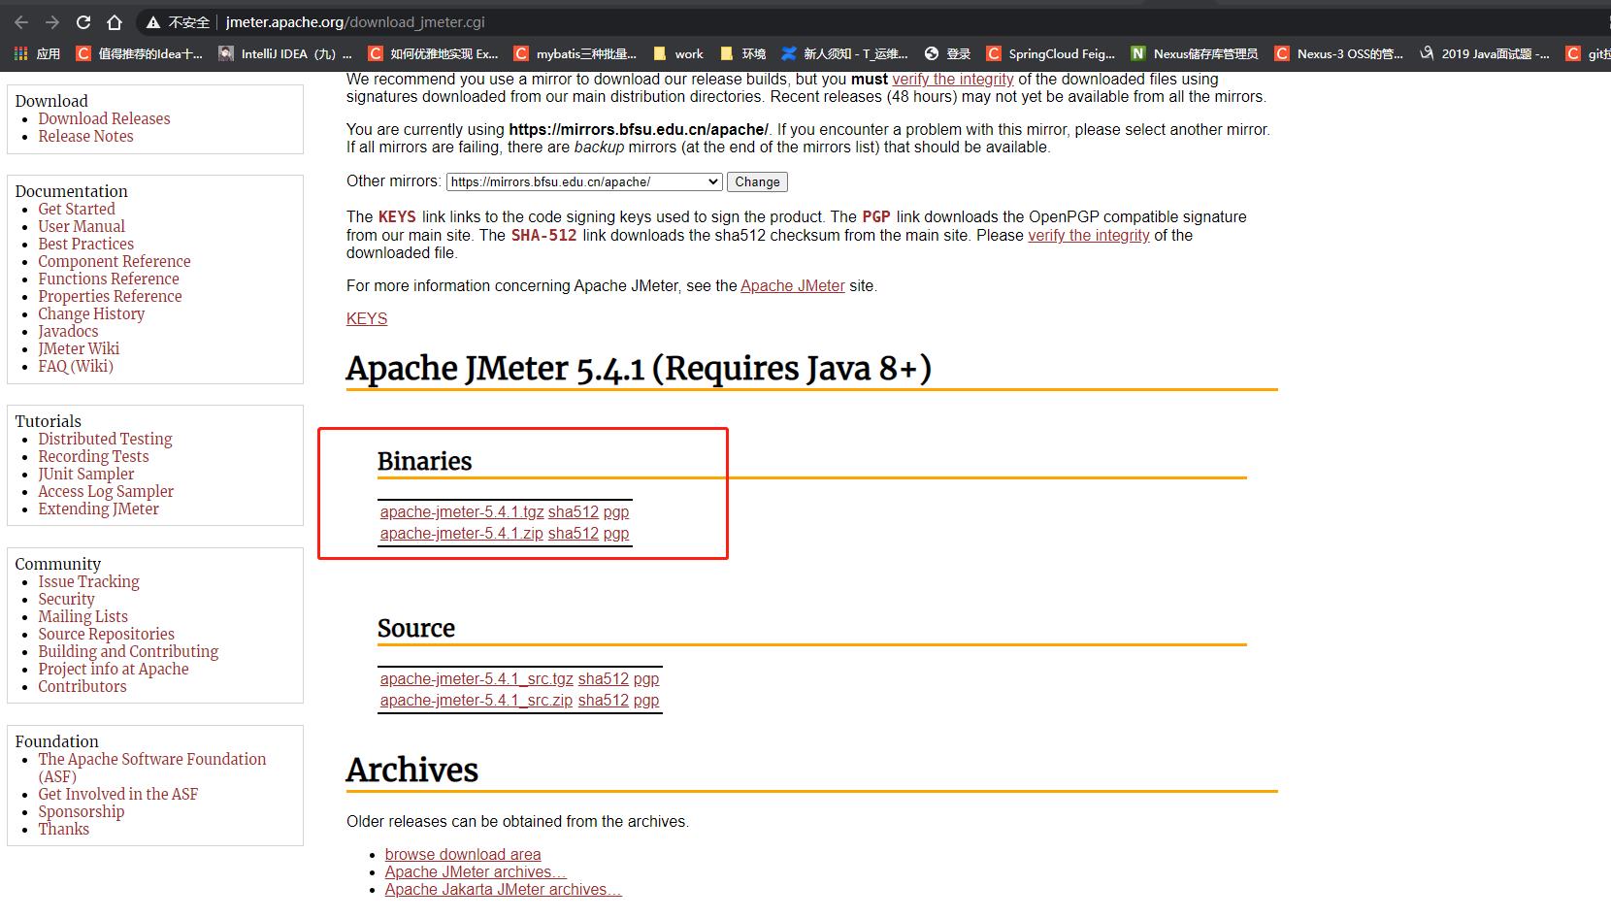The width and height of the screenshot is (1611, 919).
Task: Open Get Started documentation link
Action: coord(77,209)
